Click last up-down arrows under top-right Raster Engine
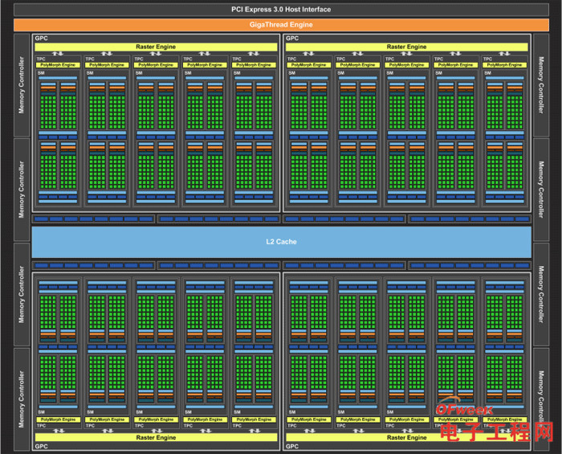 [505, 54]
